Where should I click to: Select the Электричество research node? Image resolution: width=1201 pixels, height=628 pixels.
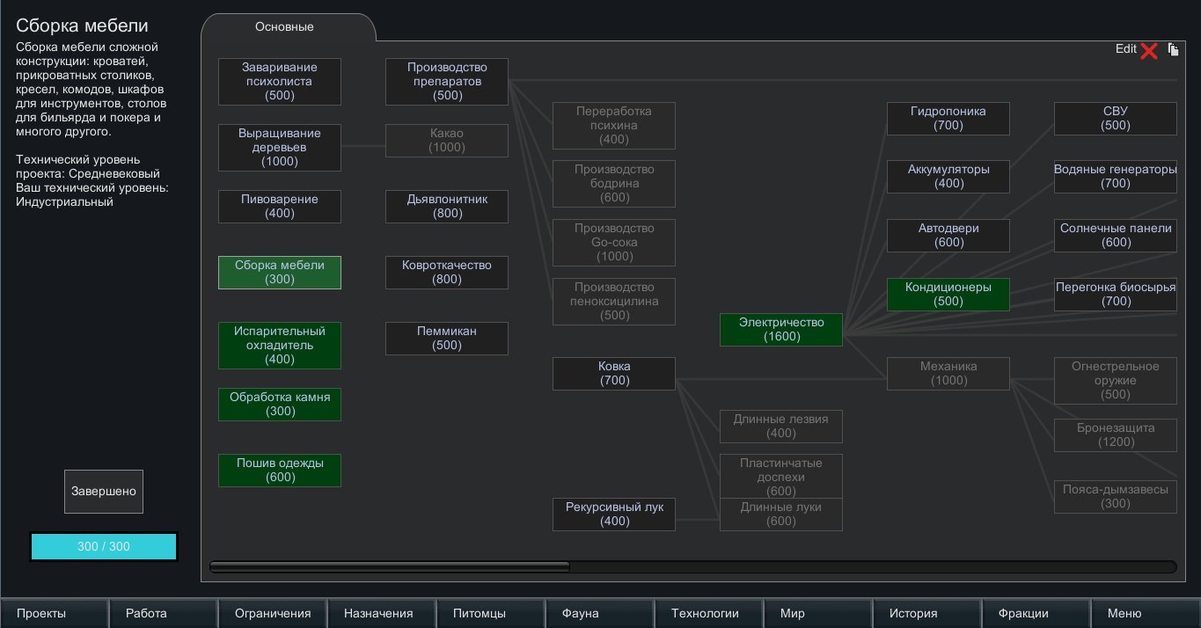coord(781,330)
